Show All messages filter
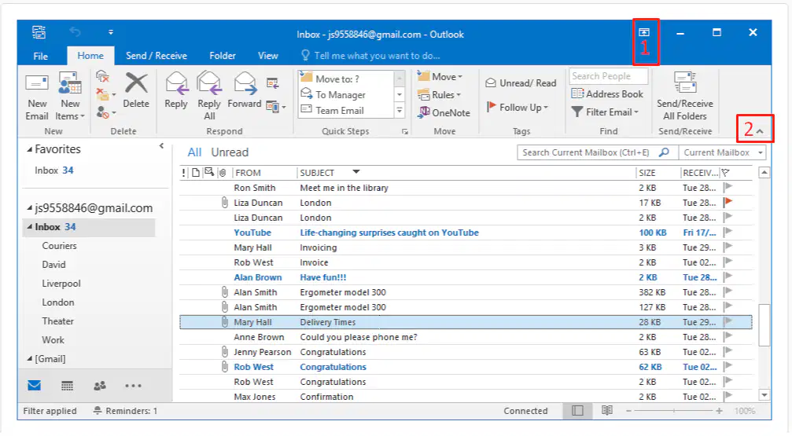The width and height of the screenshot is (792, 436). tap(194, 152)
